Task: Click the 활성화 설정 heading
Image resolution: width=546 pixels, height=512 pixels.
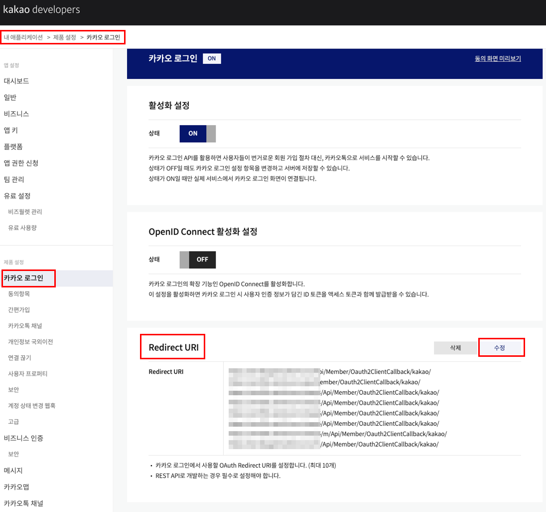Action: pyautogui.click(x=169, y=105)
